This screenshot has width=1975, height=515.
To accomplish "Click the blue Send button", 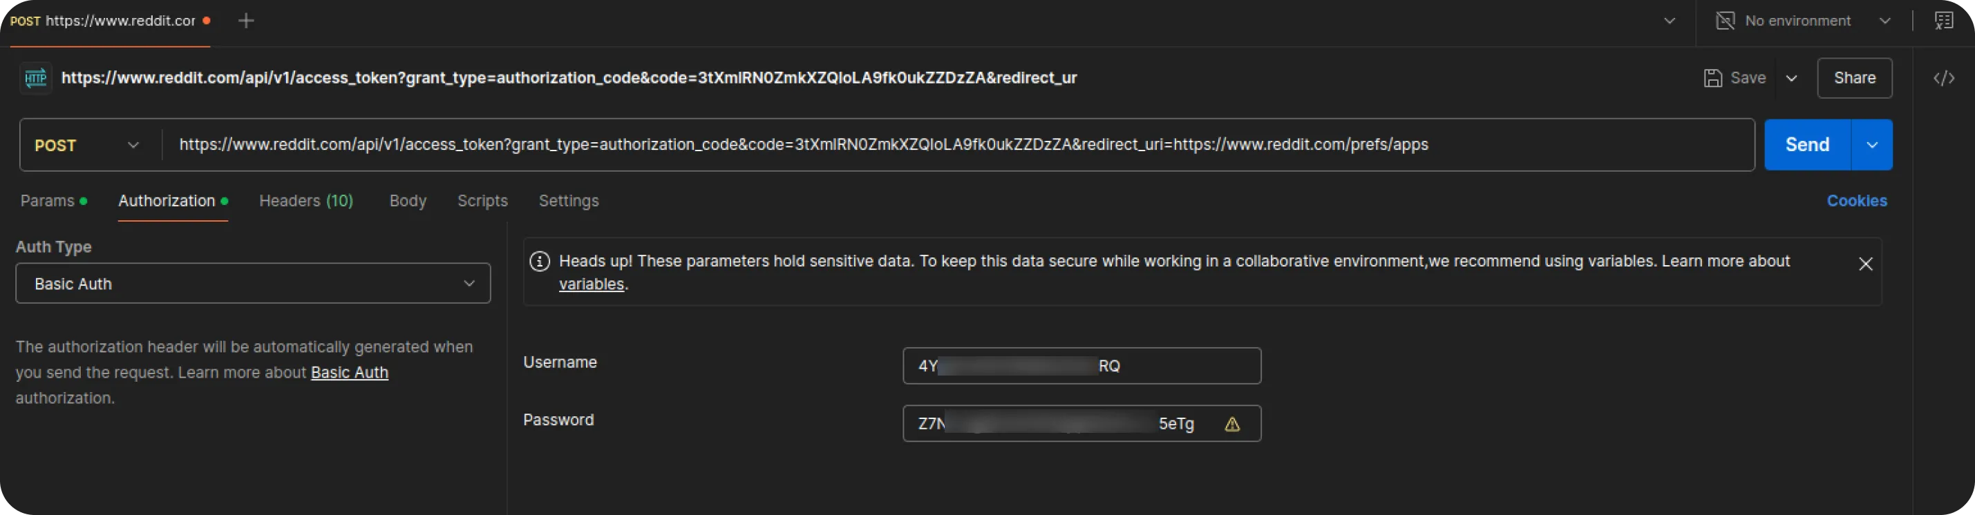I will pos(1807,145).
